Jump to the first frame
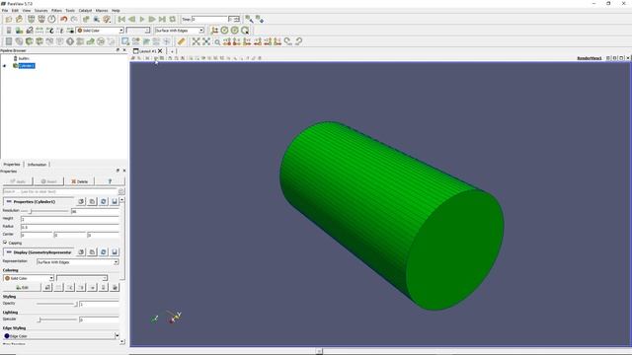This screenshot has width=632, height=355. 121,19
